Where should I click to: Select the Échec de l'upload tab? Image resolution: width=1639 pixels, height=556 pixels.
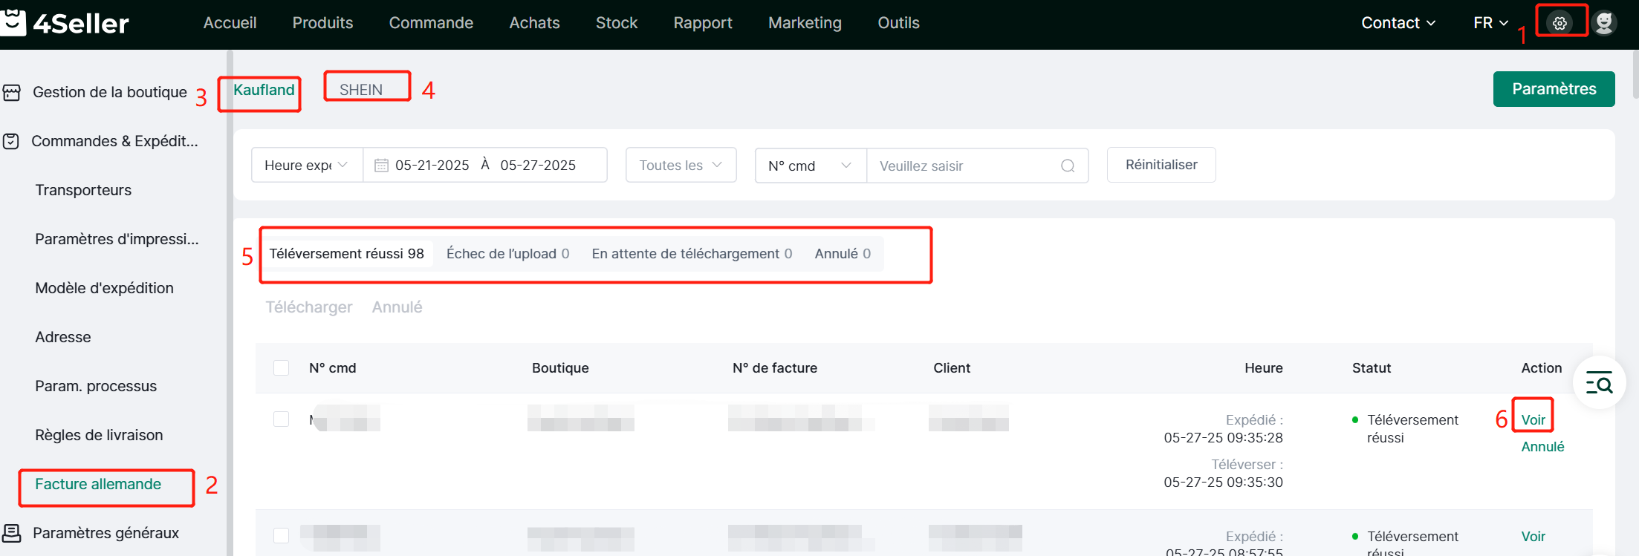click(x=508, y=254)
